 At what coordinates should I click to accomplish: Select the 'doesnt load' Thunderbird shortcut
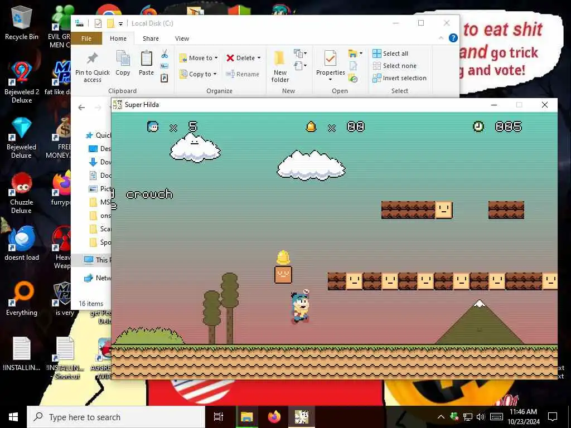(x=22, y=243)
